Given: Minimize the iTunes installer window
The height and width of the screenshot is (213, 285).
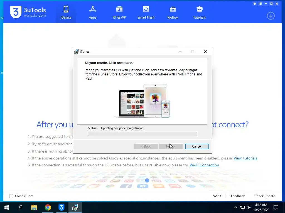Looking at the screenshot, I should pyautogui.click(x=180, y=52).
